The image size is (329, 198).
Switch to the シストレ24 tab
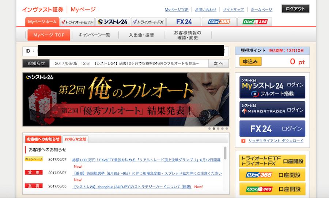coord(113,22)
